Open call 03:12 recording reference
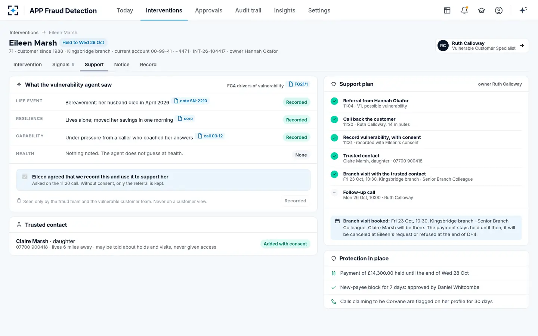This screenshot has width=538, height=336. (210, 136)
